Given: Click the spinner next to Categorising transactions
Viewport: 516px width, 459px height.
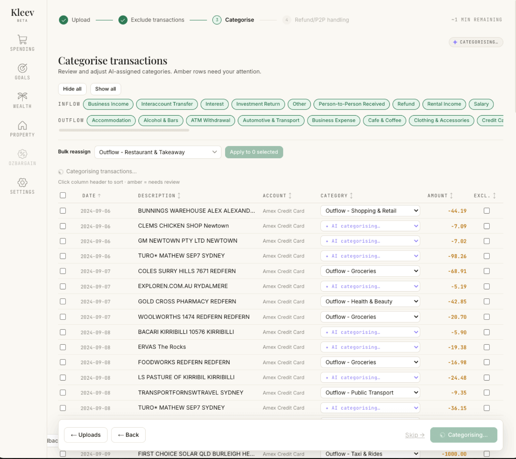Looking at the screenshot, I should [61, 172].
